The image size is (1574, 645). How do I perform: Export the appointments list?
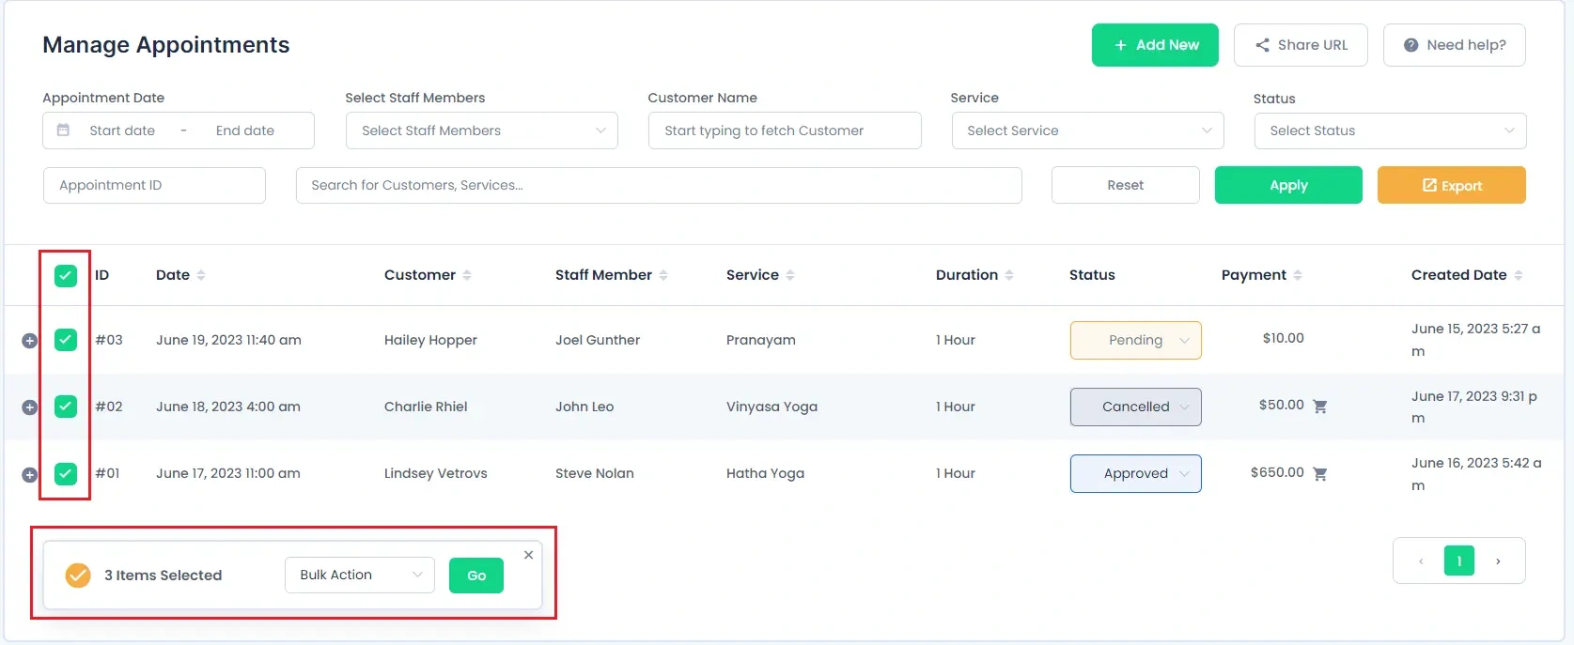pyautogui.click(x=1452, y=185)
